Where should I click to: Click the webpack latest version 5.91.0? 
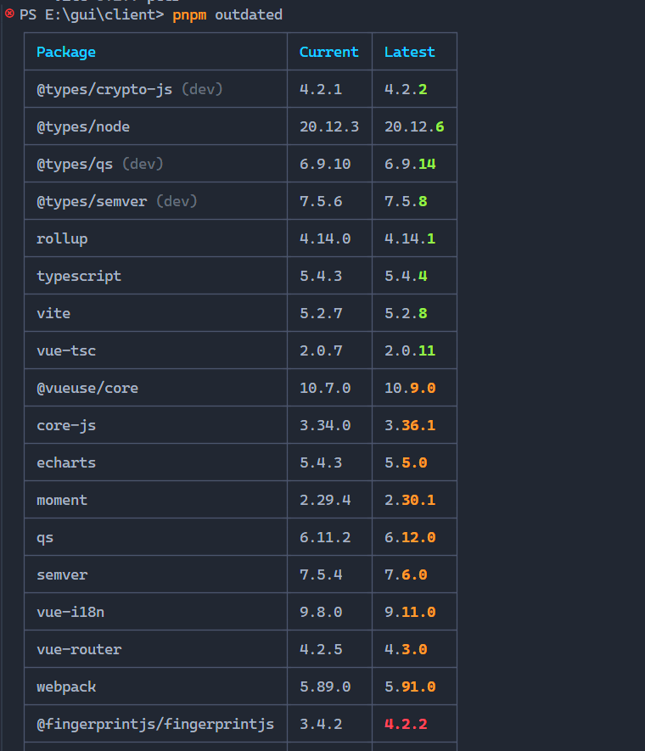click(409, 687)
